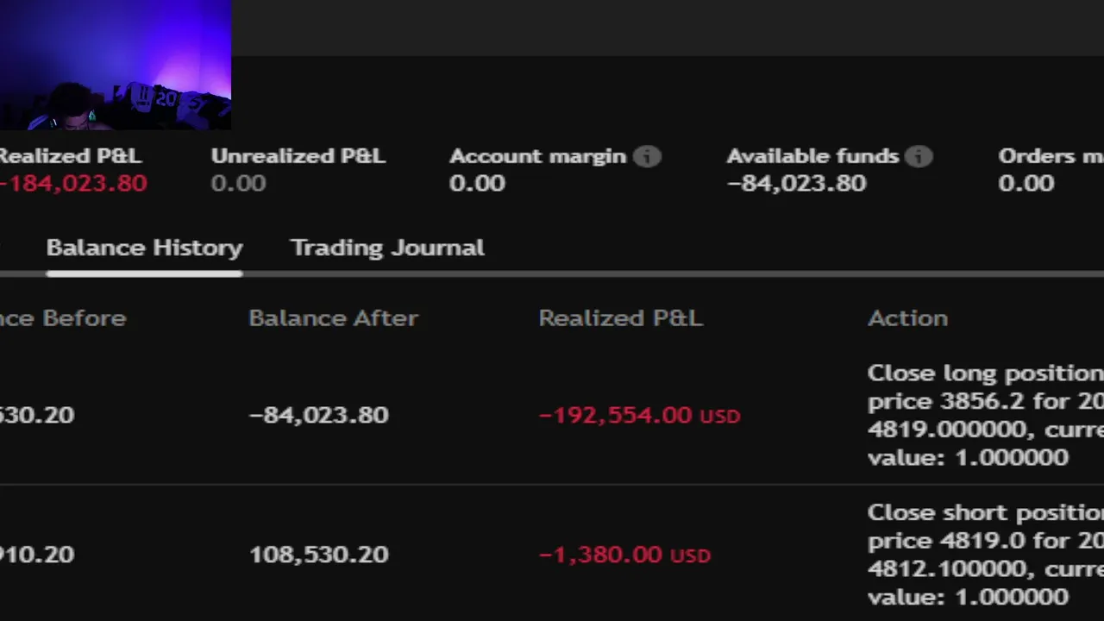
Task: Click the Unrealized P&L summary label
Action: pos(298,156)
